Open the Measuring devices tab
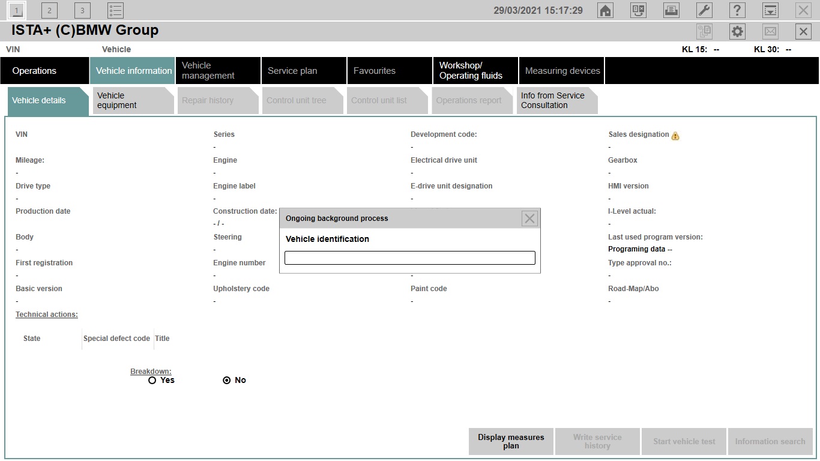The height and width of the screenshot is (461, 820). coord(561,71)
